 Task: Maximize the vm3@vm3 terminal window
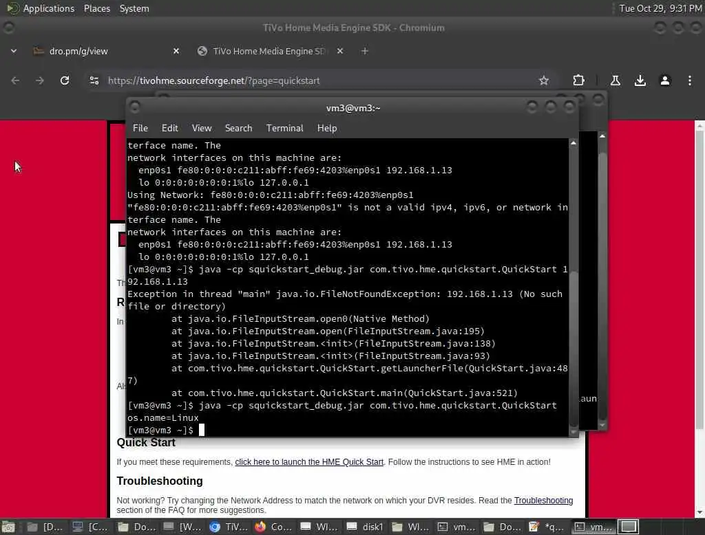[551, 107]
